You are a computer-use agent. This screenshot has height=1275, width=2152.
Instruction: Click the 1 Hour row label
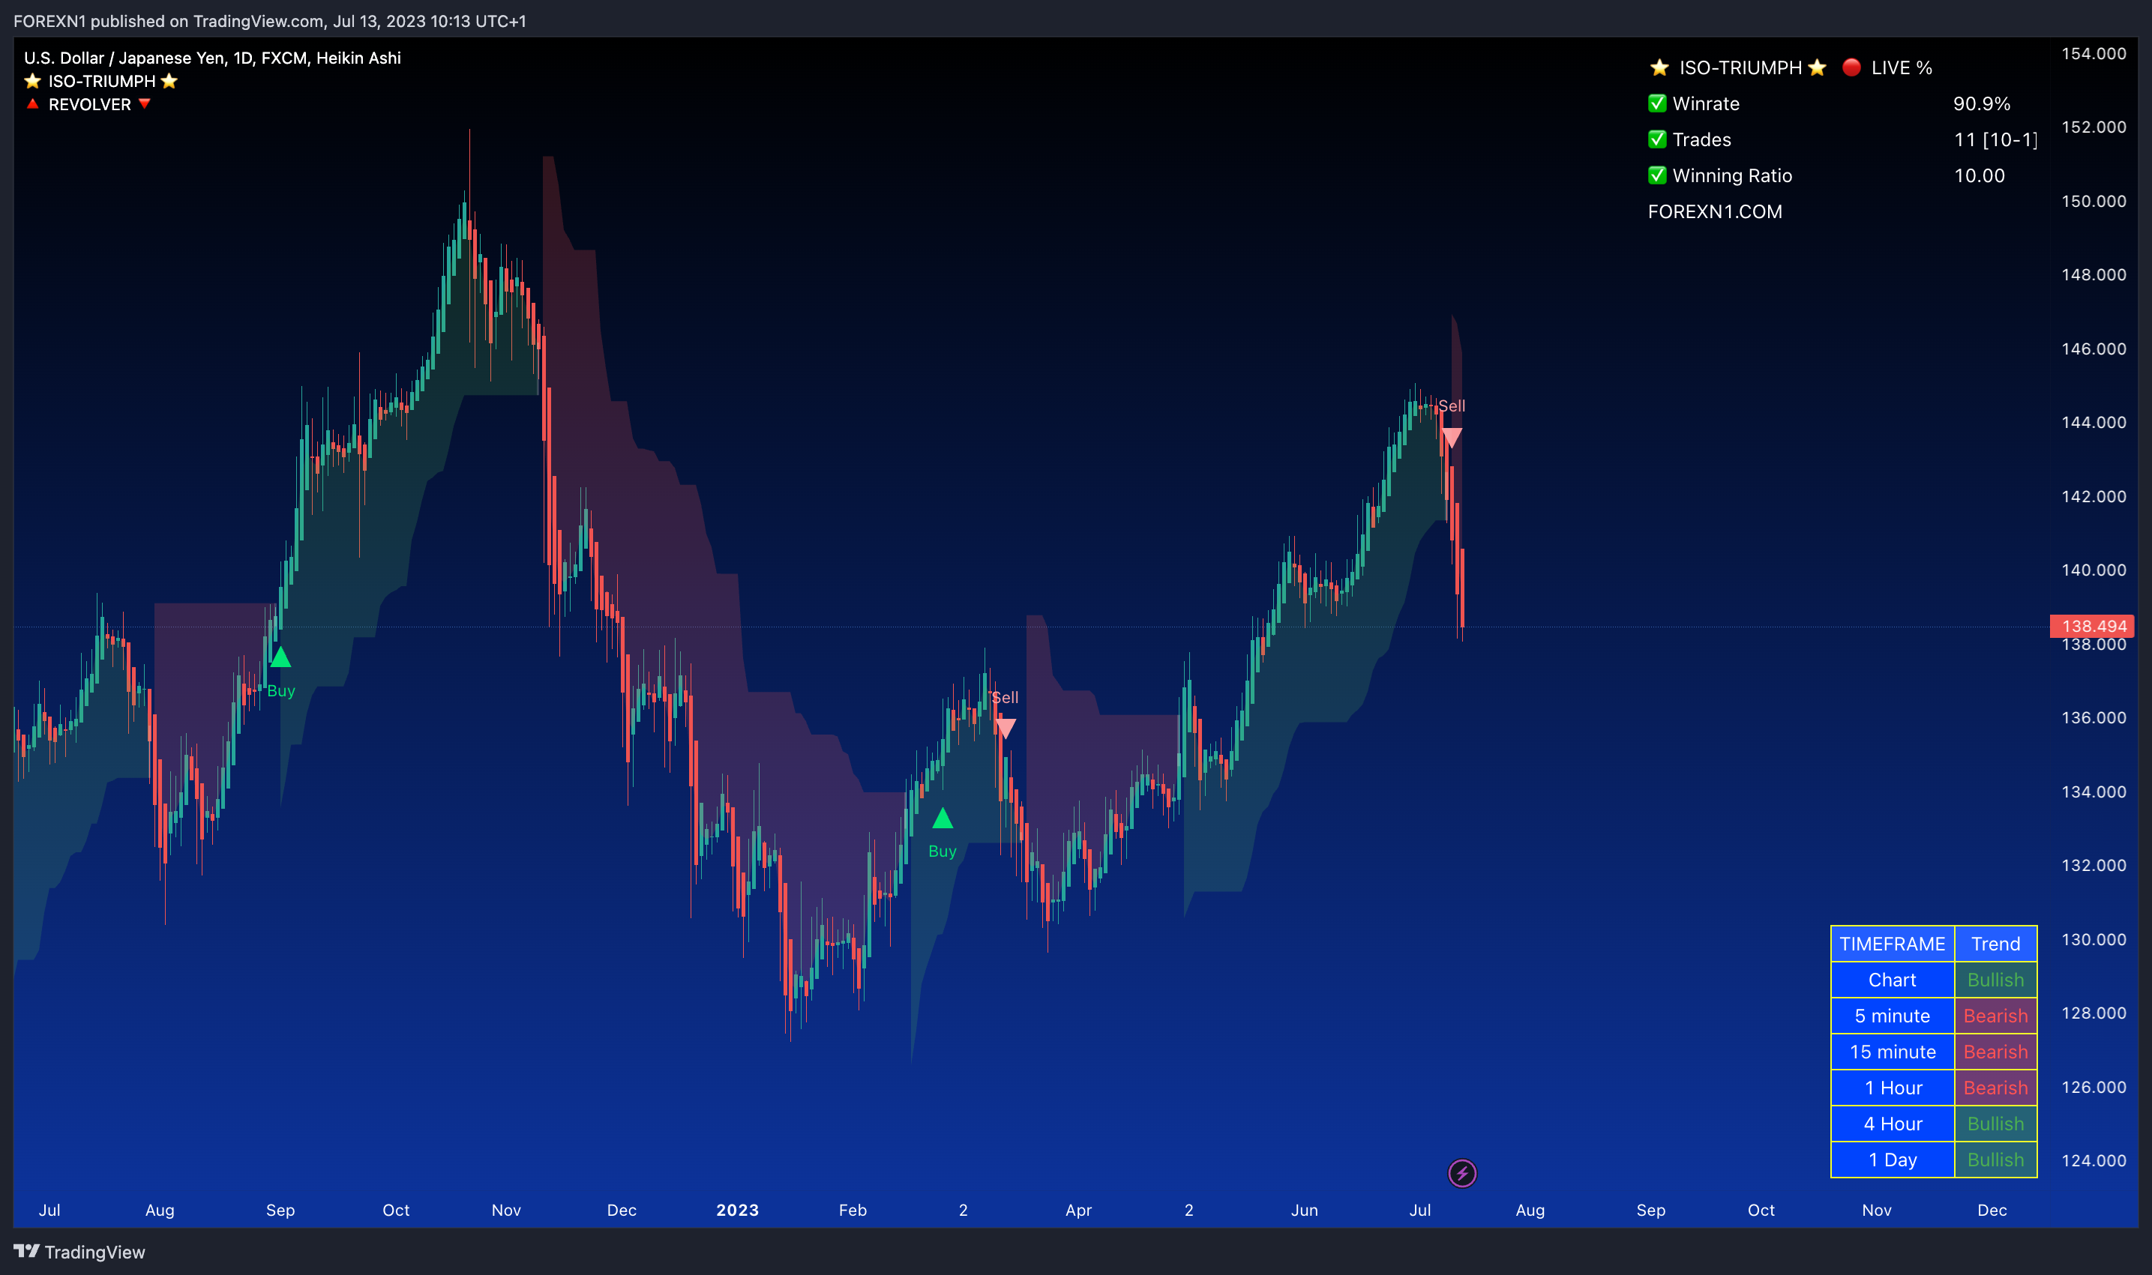(1892, 1088)
